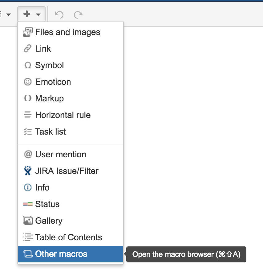Click the Table of Contents icon

point(28,237)
